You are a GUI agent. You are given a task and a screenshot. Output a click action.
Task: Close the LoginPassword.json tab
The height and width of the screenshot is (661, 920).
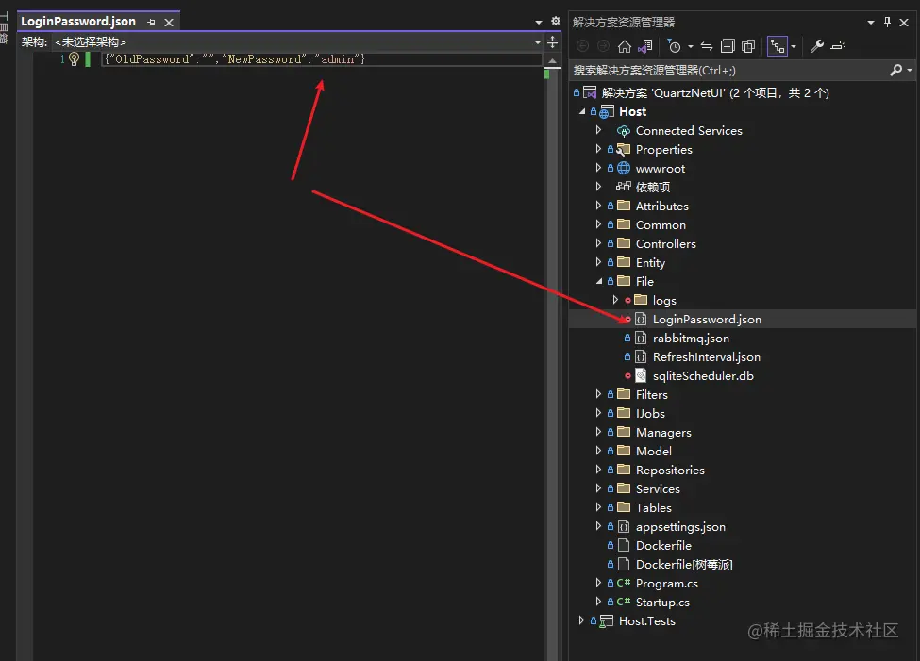[x=169, y=23]
